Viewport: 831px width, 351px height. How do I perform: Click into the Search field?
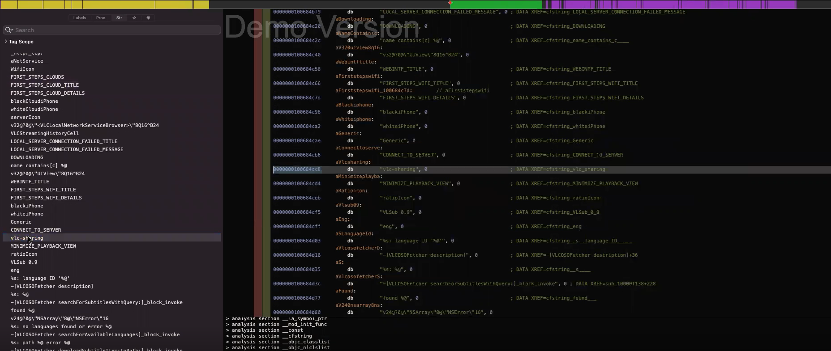(116, 30)
